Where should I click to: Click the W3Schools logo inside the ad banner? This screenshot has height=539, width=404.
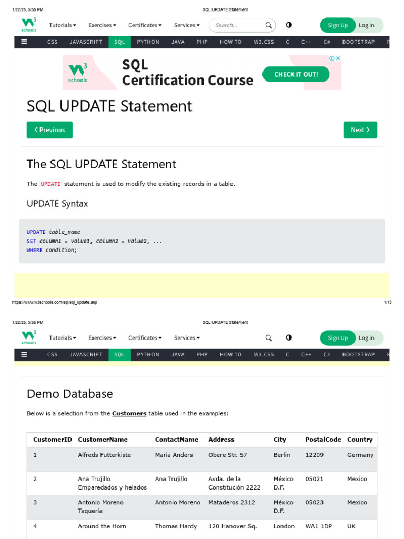coord(78,73)
